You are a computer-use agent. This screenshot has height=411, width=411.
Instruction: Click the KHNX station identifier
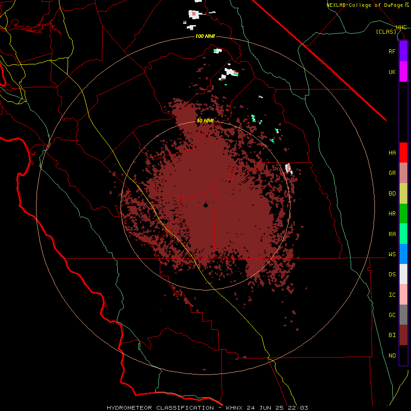click(234, 408)
